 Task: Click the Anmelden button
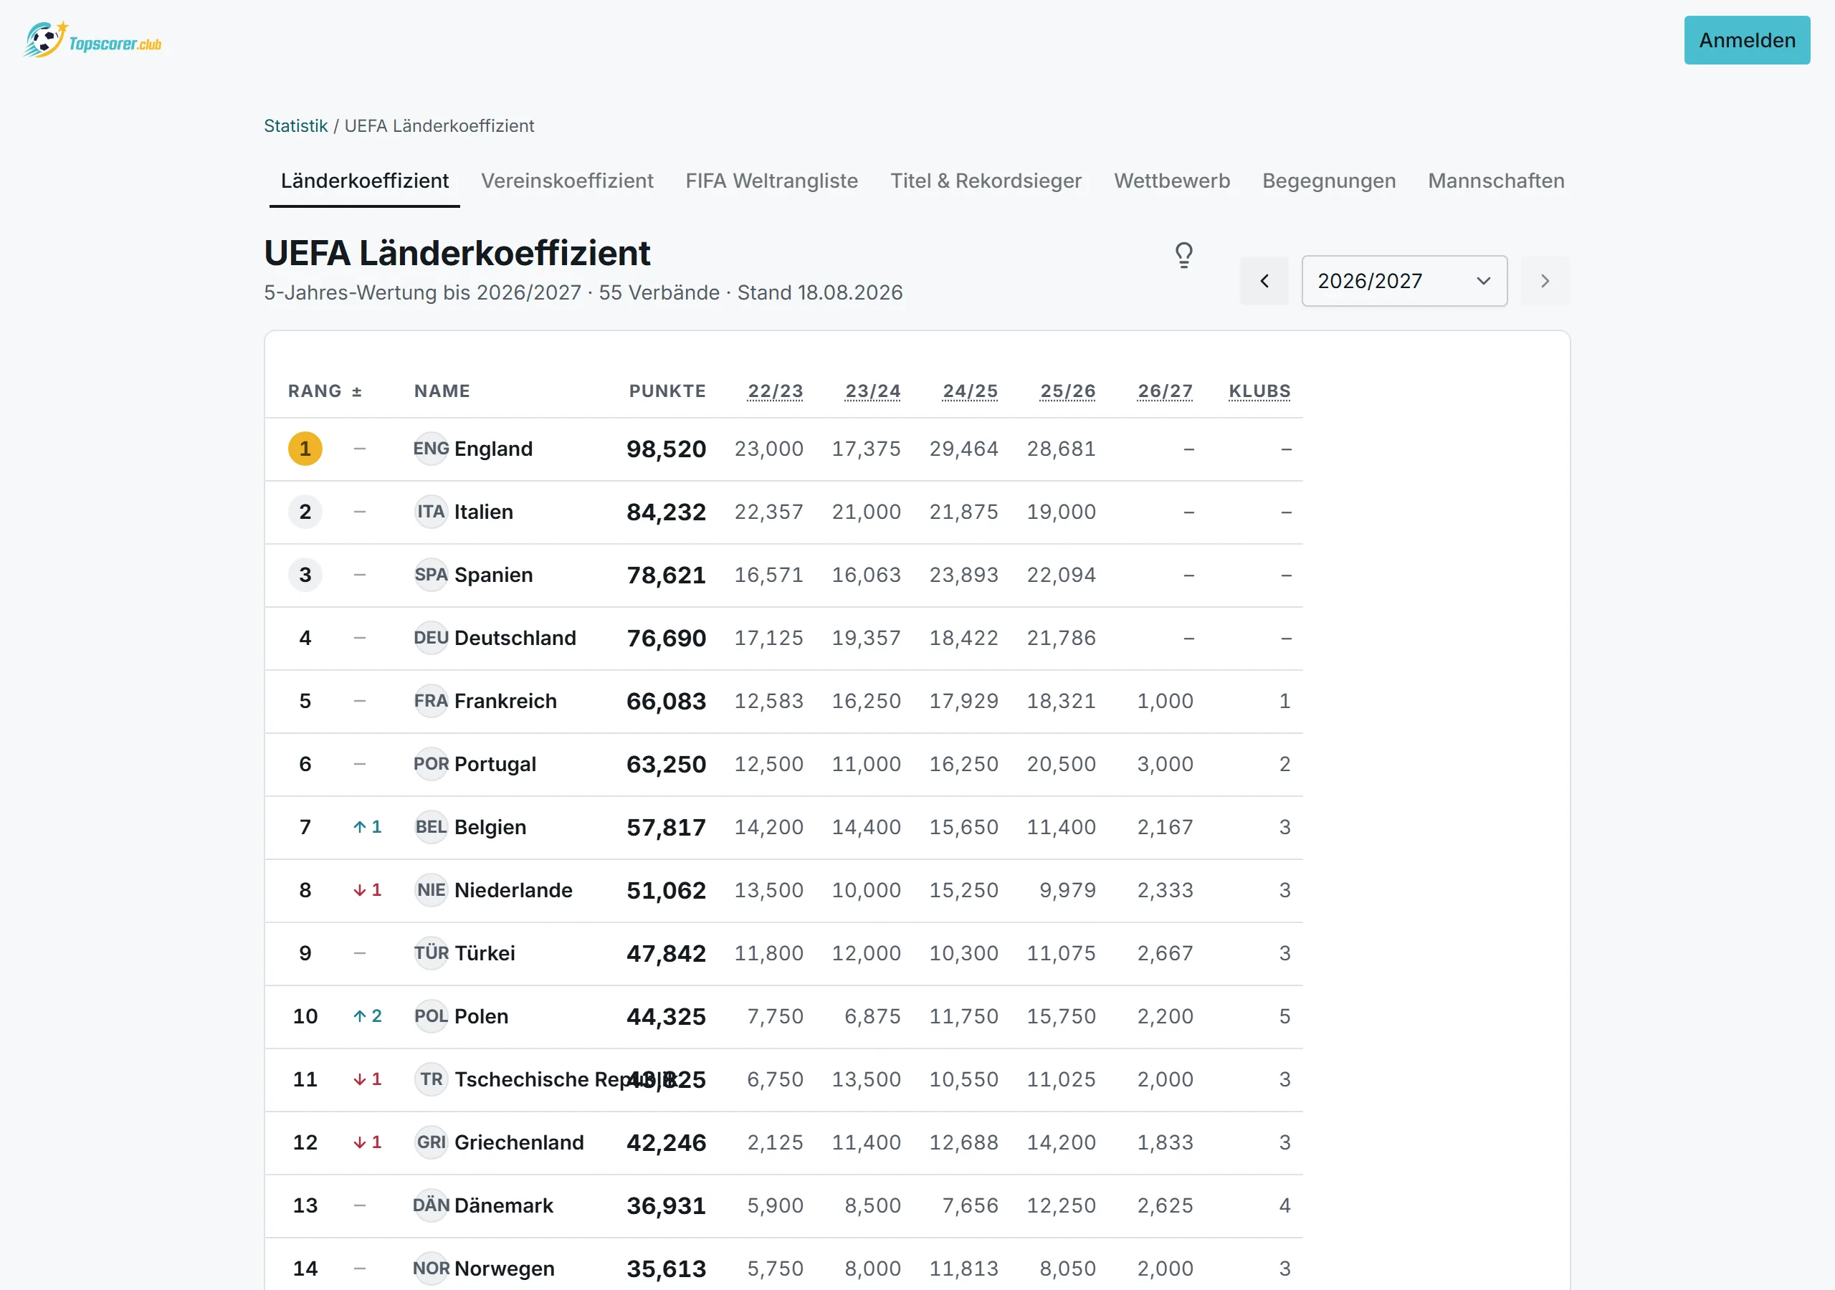pos(1746,40)
